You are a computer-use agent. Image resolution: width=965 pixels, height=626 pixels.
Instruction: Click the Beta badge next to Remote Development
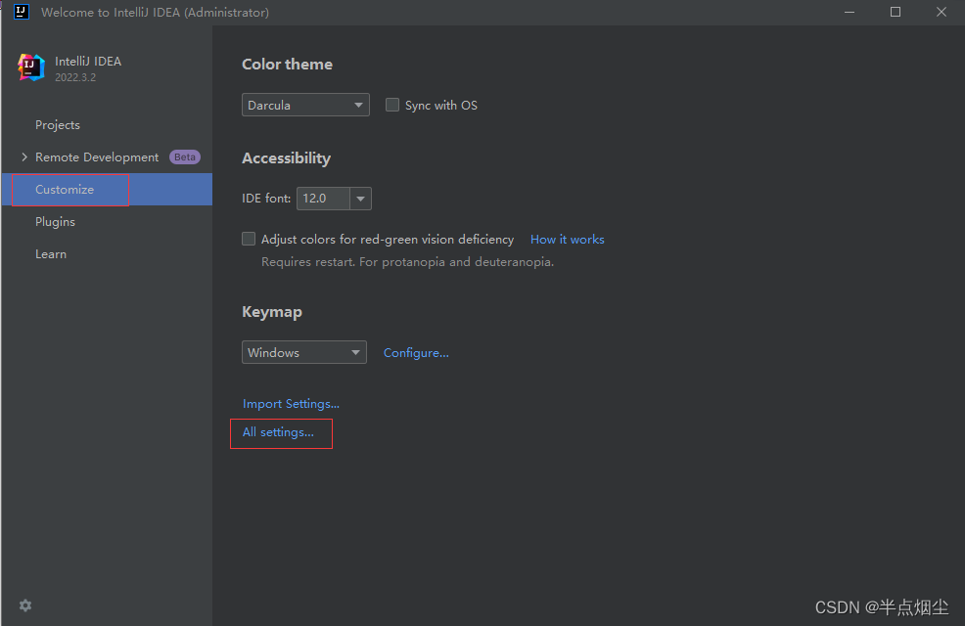pos(185,156)
